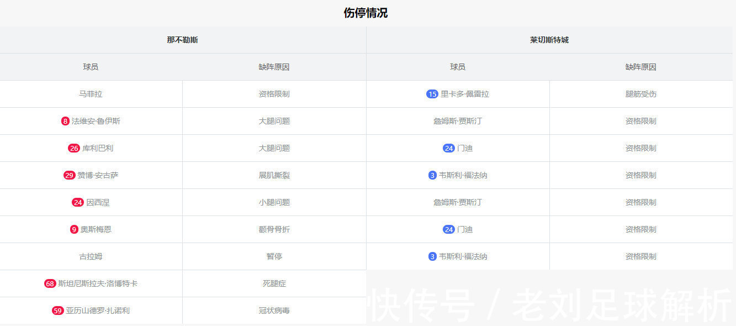Click the player name 詹姆斯·贾斯汀
Screen dimensions: 736x326
458,121
